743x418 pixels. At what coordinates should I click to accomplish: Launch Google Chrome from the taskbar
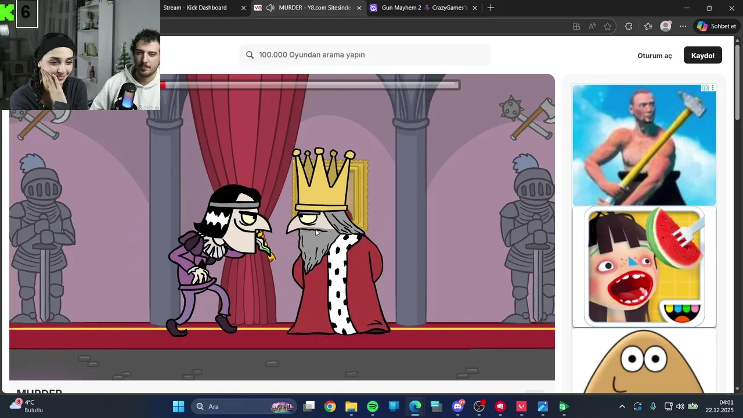(330, 406)
